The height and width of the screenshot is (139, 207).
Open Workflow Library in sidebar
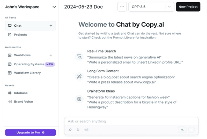(27, 73)
